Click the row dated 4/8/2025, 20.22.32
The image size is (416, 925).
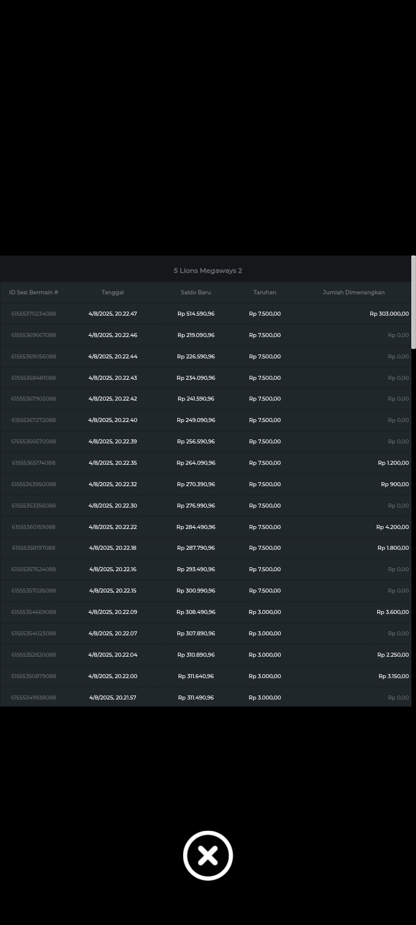coord(113,484)
